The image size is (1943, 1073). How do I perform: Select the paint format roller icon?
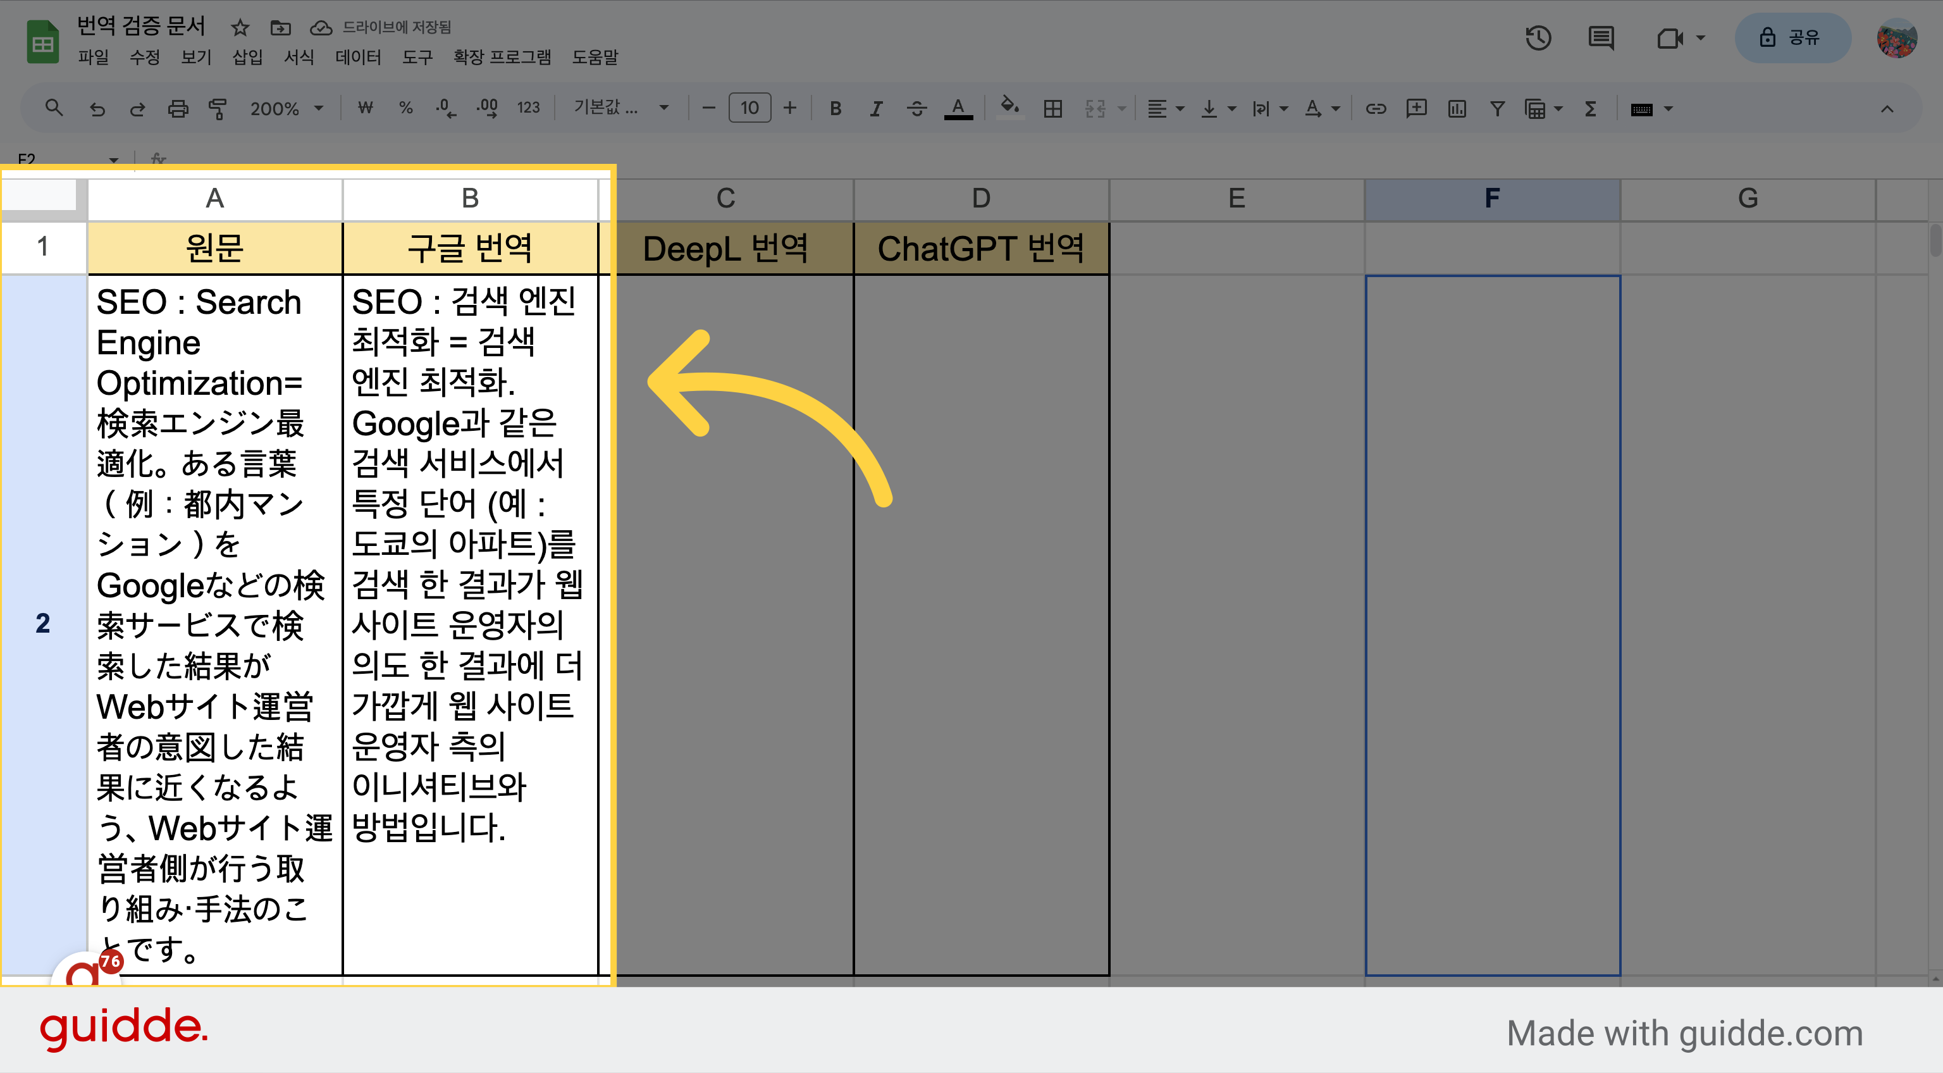(x=218, y=109)
